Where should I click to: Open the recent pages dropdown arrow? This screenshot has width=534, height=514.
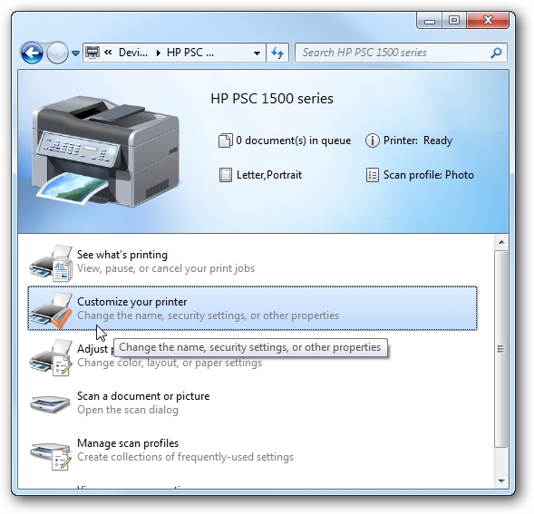point(75,53)
